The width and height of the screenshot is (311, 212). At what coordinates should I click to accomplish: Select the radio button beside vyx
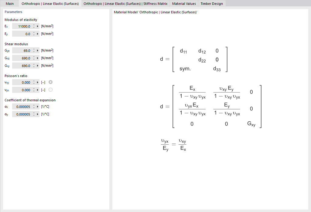50,89
